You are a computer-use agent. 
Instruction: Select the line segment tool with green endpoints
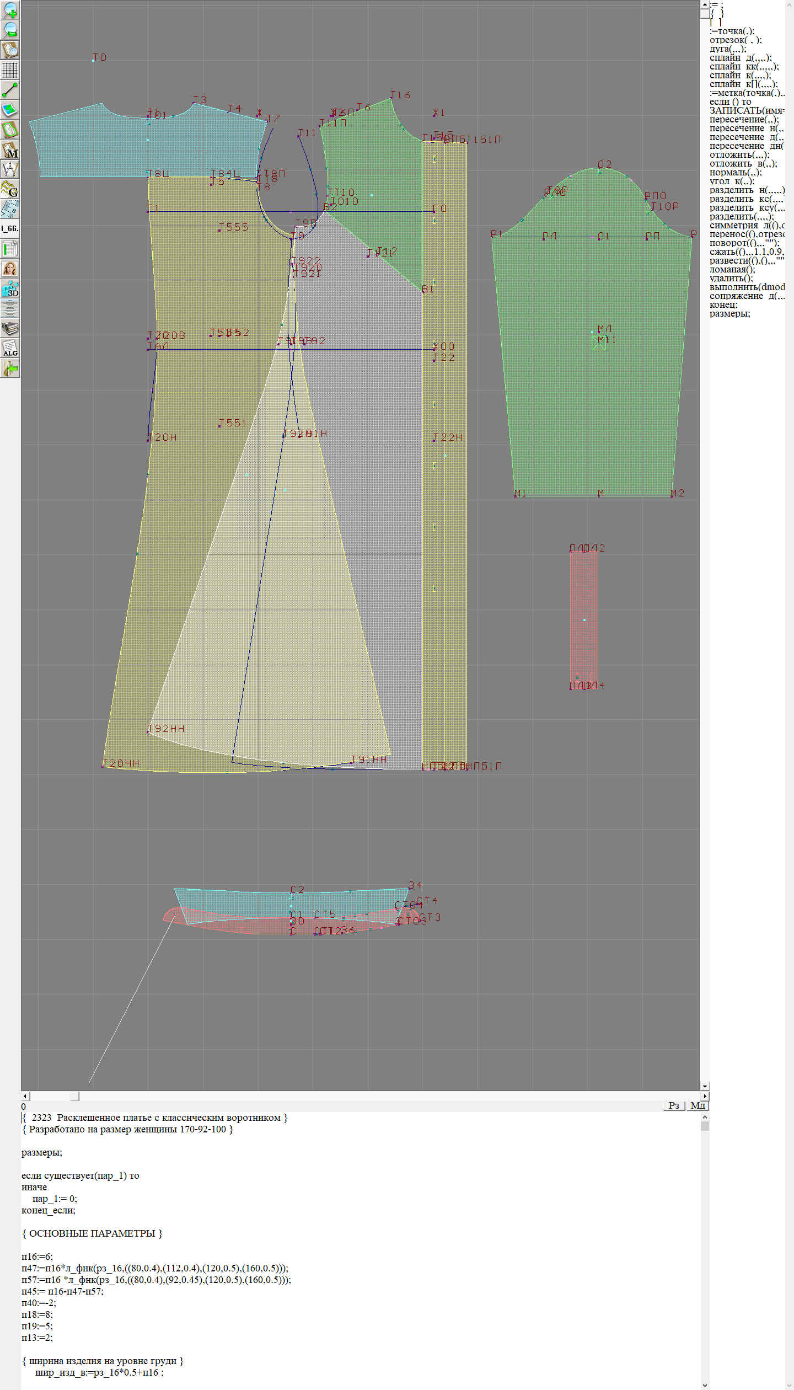[x=10, y=90]
